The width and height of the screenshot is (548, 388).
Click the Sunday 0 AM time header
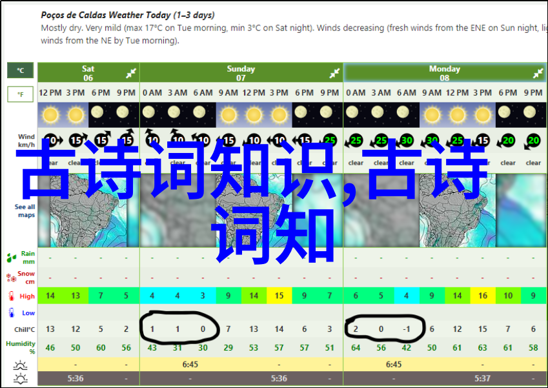(152, 93)
